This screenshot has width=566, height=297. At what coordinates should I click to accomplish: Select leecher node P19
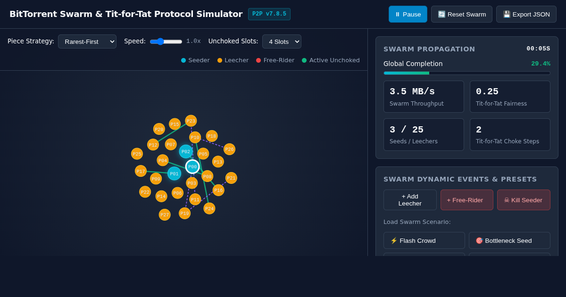[x=184, y=213]
